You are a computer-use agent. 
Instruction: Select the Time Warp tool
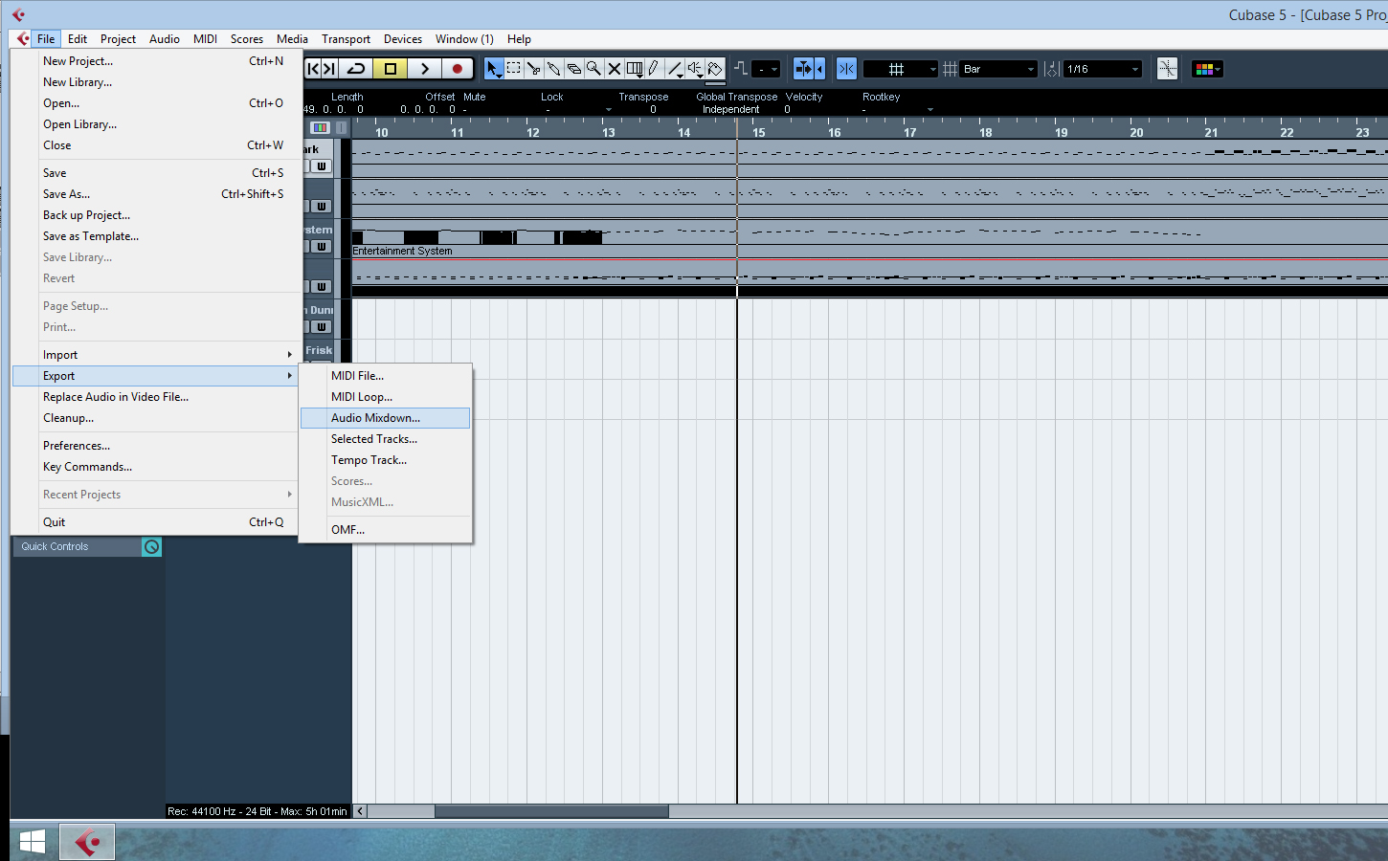[634, 69]
